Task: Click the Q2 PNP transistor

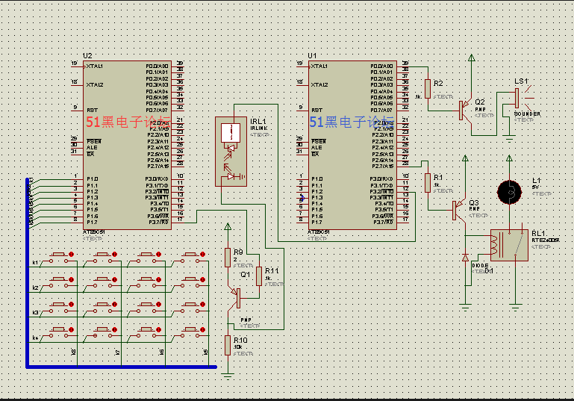Action: pos(465,110)
